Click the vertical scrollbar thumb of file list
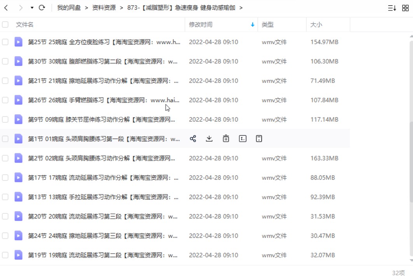 coord(411,161)
